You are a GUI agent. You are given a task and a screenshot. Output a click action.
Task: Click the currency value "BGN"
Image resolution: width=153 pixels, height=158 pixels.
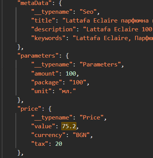[x=81, y=135]
